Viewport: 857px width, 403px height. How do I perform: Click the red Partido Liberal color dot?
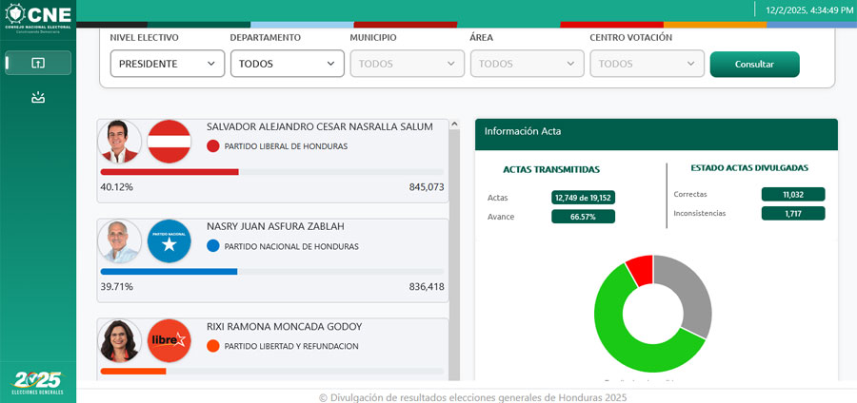tap(213, 146)
